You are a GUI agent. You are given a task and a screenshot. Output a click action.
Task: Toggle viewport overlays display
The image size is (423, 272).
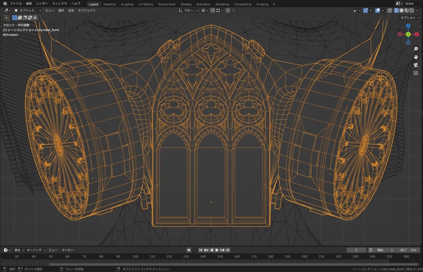click(378, 10)
